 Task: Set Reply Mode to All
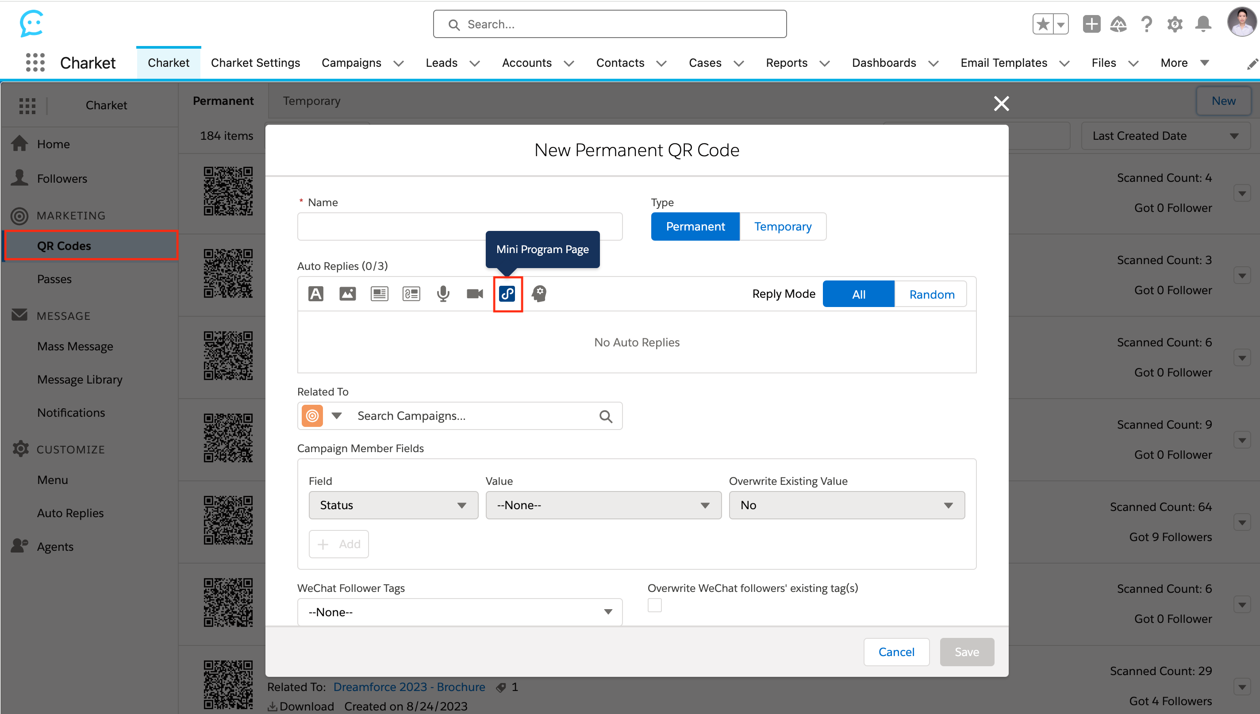click(858, 294)
